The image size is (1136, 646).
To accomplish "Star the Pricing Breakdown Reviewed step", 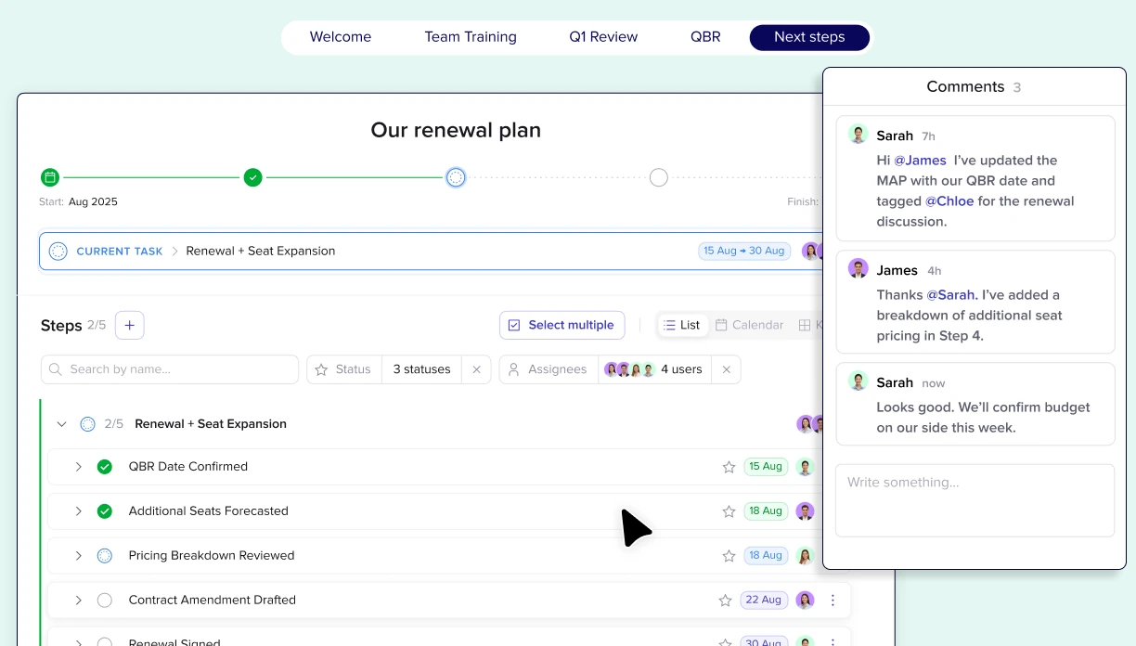I will click(729, 556).
